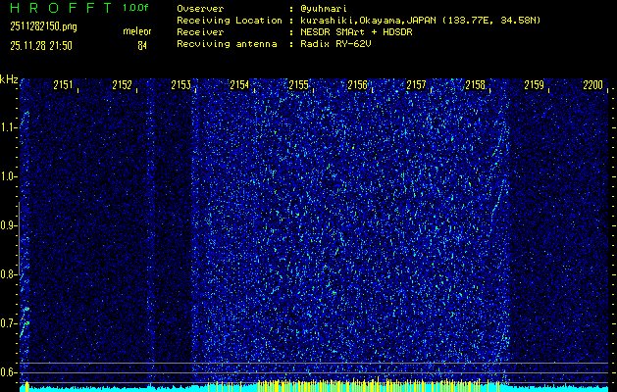617x392 pixels.
Task: Click the 2159 time label
Action: 535,85
